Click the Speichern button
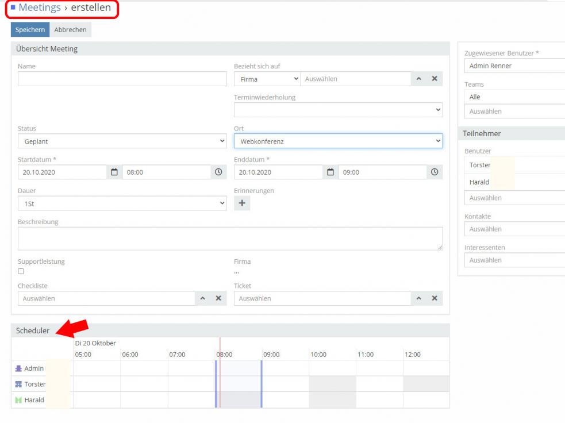 coord(30,30)
